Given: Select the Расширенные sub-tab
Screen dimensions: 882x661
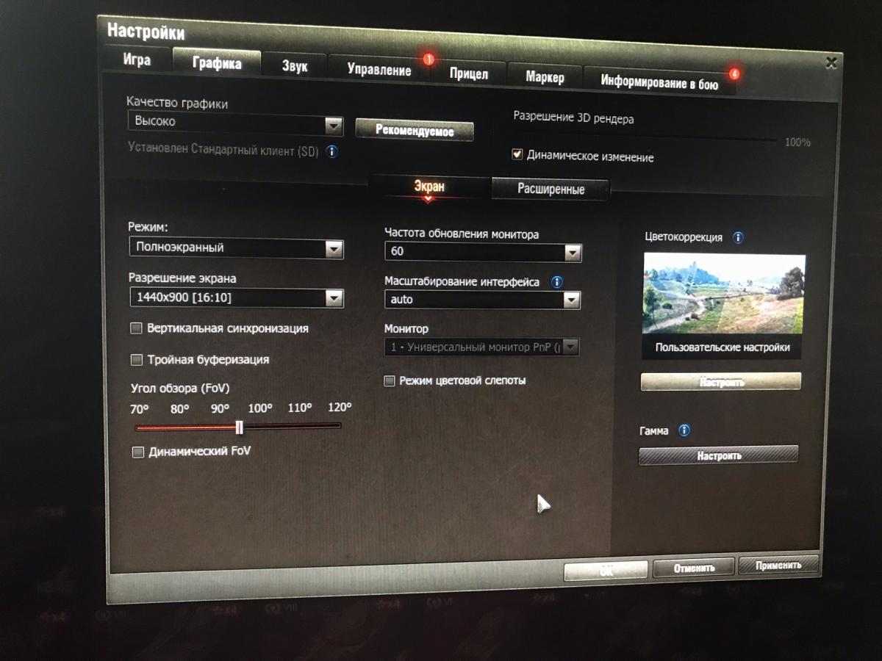Looking at the screenshot, I should click(x=551, y=189).
